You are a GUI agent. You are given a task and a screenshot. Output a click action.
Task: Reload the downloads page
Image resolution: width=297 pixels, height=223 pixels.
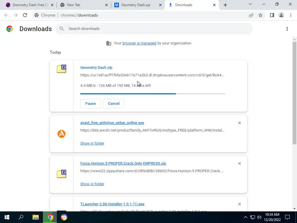(x=25, y=15)
